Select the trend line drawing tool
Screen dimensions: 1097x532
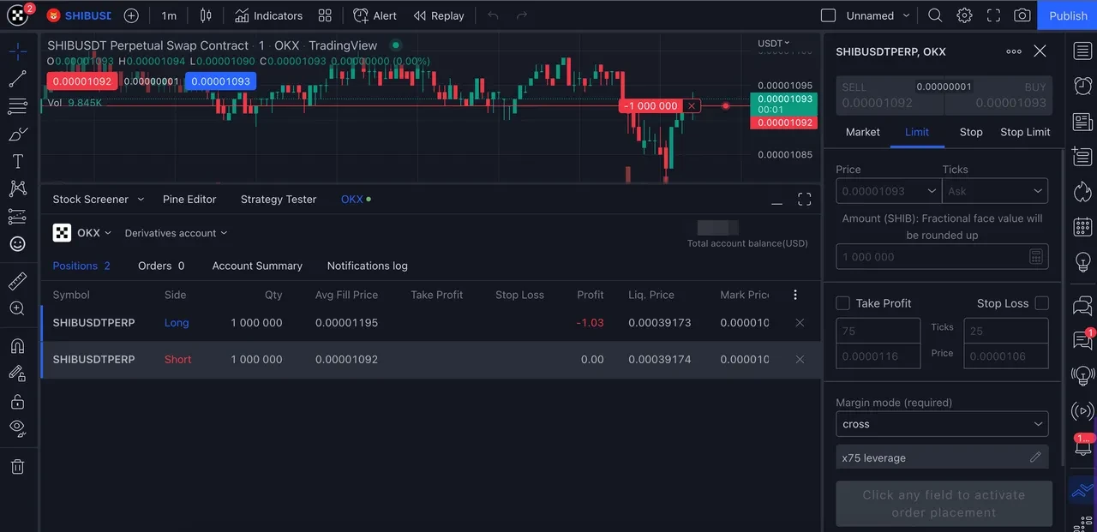pyautogui.click(x=17, y=79)
